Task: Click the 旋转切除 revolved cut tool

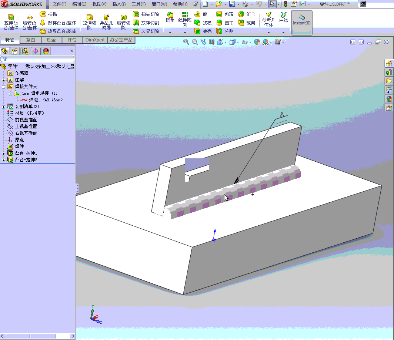Action: (123, 22)
